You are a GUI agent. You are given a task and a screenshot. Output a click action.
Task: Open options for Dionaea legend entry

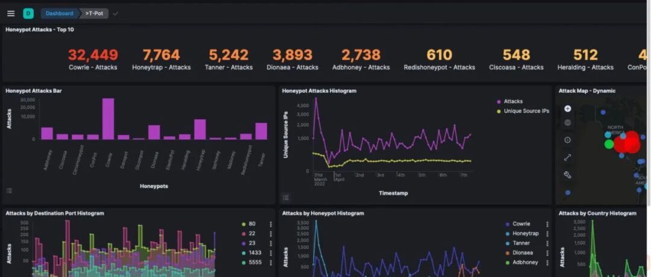(x=547, y=252)
